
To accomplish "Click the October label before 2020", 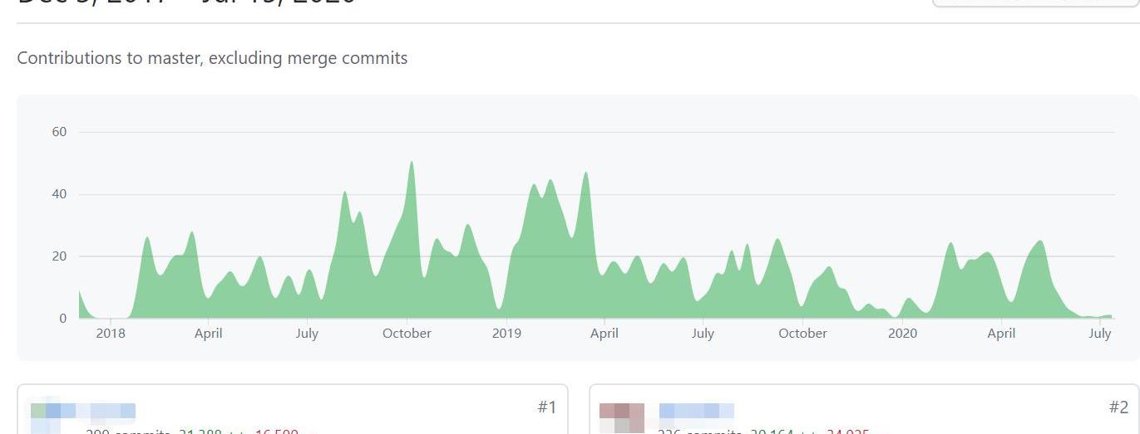I will coord(802,334).
